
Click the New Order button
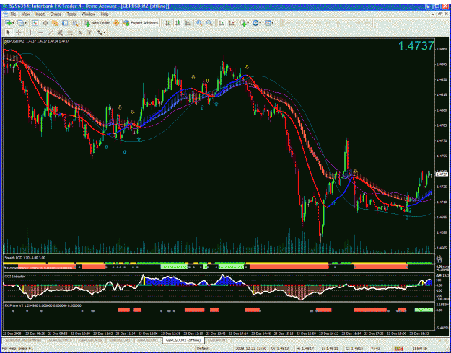coord(97,23)
